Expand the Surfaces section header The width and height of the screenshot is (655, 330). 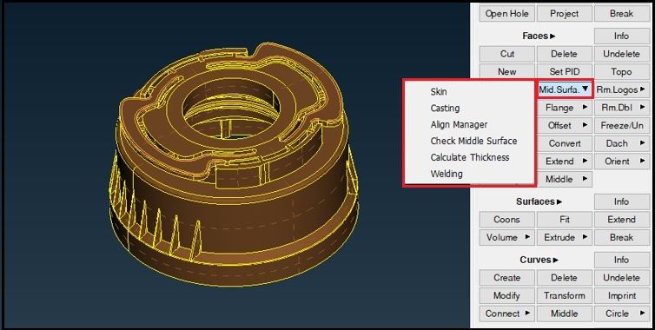coord(539,201)
